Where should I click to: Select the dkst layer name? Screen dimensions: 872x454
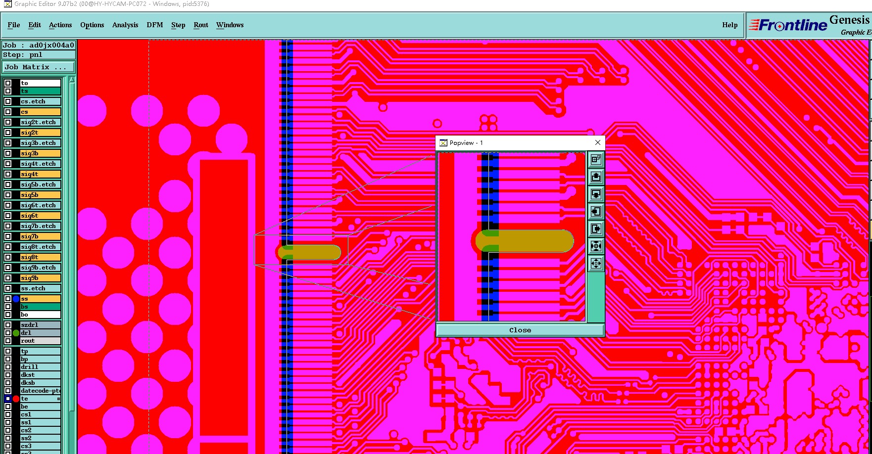coord(40,375)
